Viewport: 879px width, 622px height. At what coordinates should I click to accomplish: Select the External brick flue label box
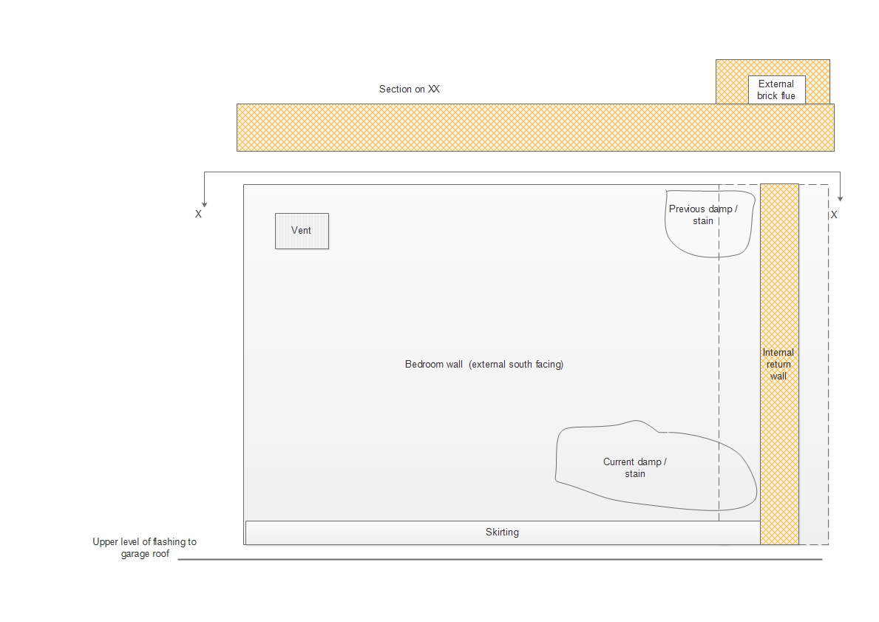click(x=776, y=89)
